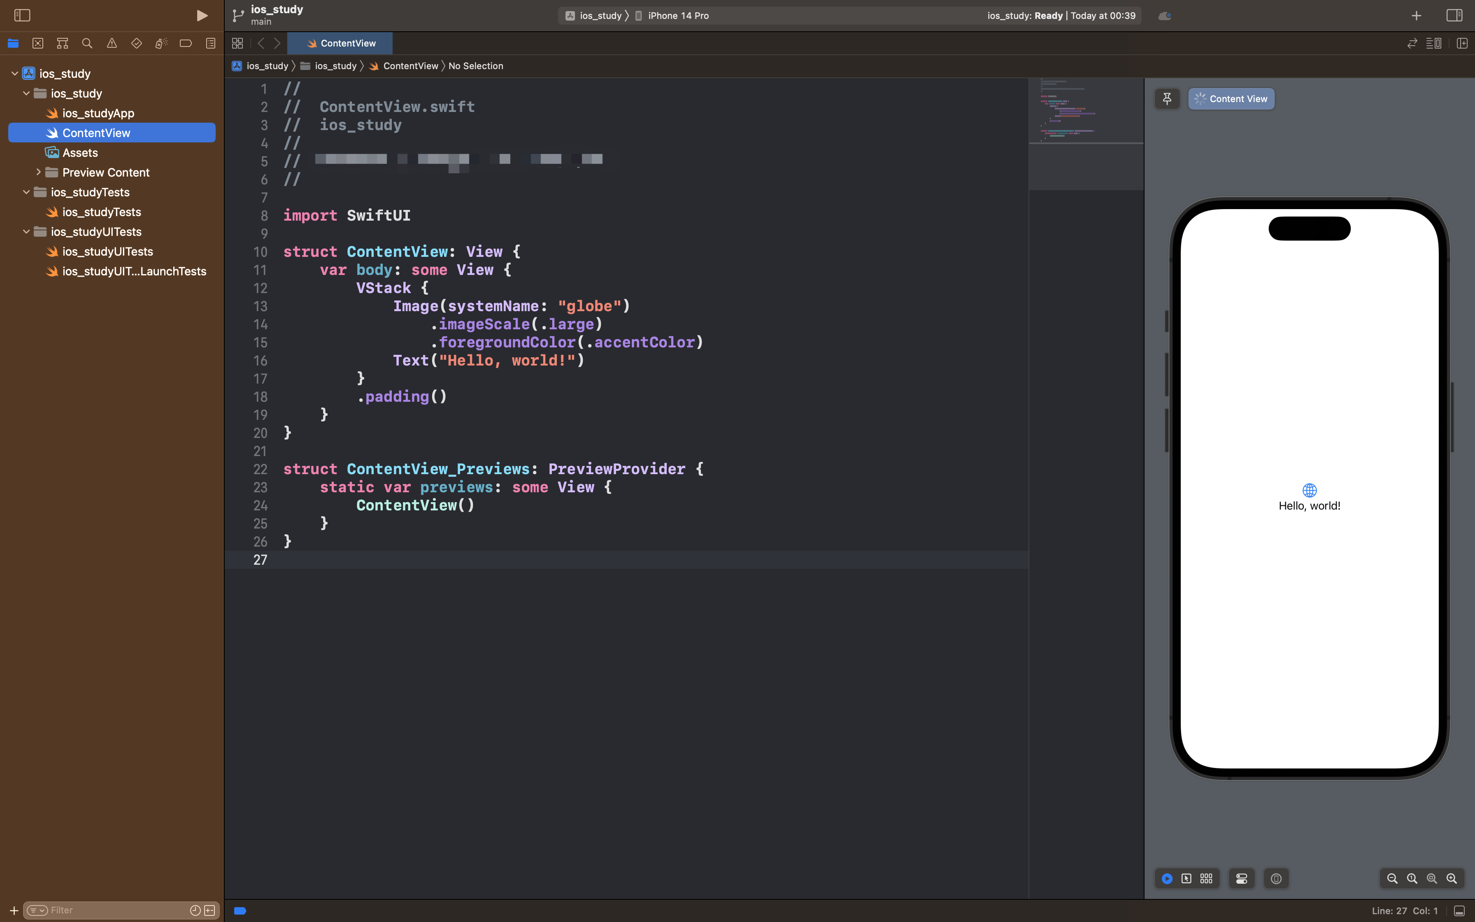The image size is (1475, 922).
Task: Select ContentView in the navigator
Action: [x=112, y=133]
